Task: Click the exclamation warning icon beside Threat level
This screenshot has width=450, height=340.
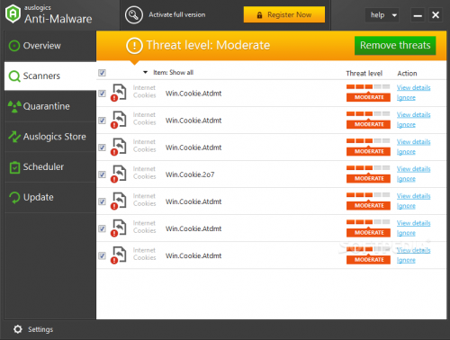Action: point(134,46)
